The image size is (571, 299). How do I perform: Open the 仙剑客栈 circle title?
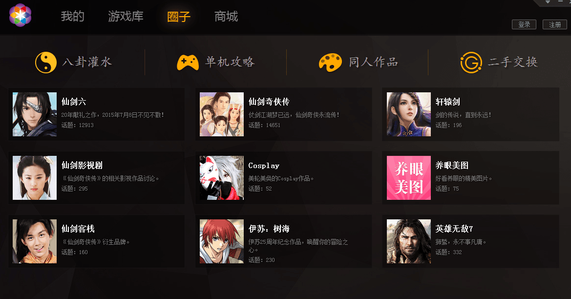click(x=78, y=229)
